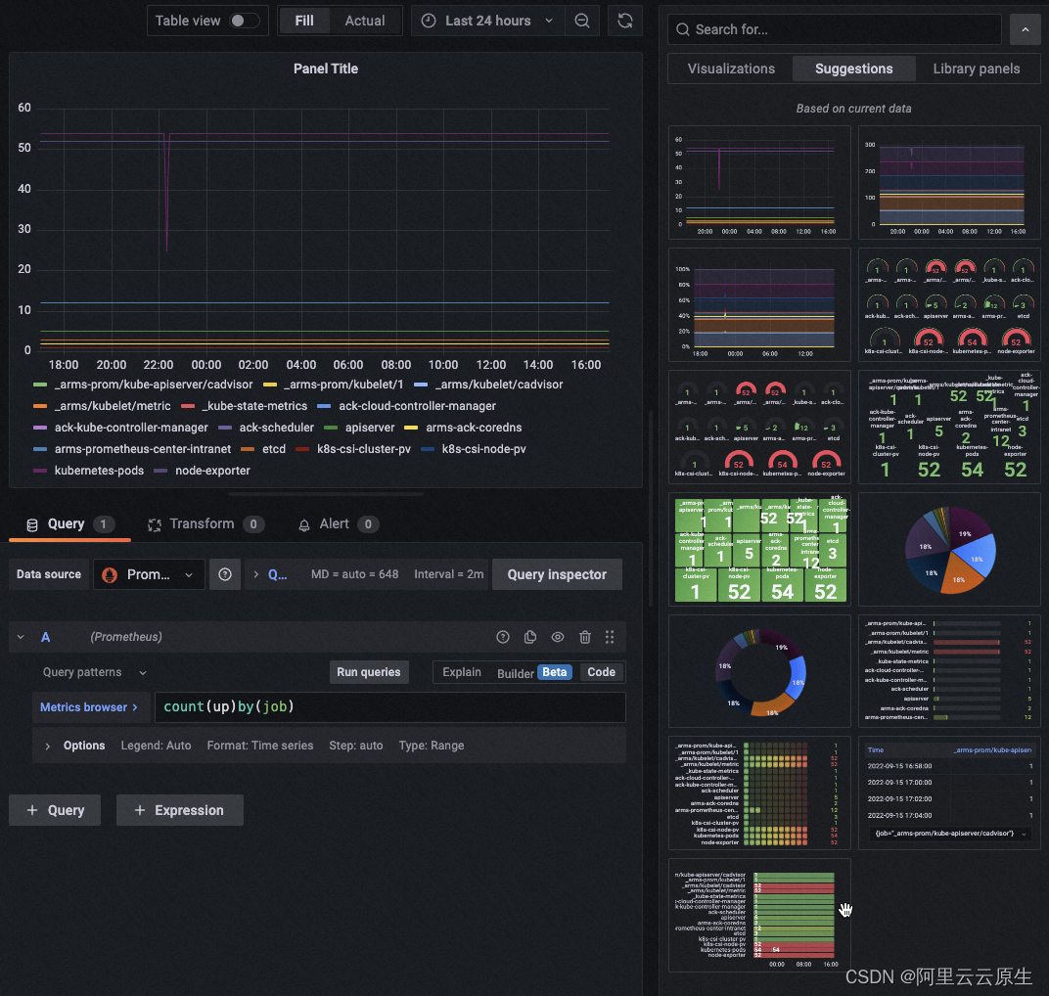Refresh the dashboard panel
The image size is (1049, 996).
(625, 21)
